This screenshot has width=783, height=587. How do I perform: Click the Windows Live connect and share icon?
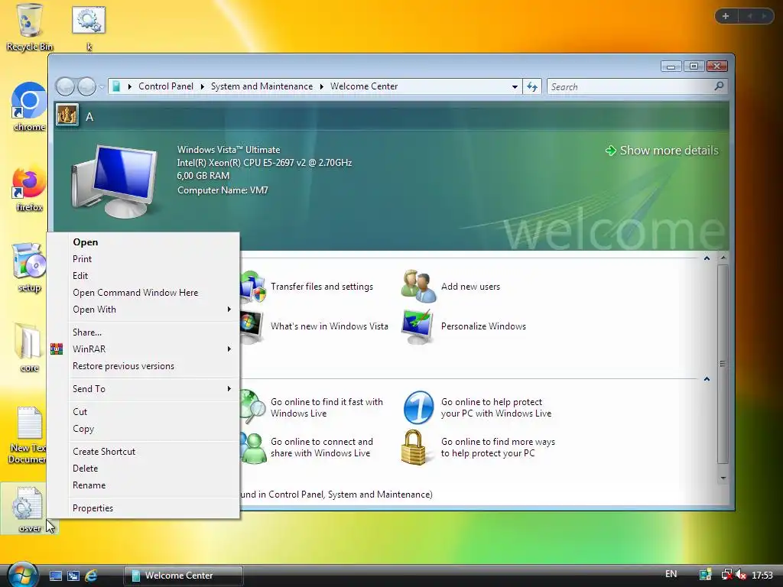pyautogui.click(x=252, y=448)
